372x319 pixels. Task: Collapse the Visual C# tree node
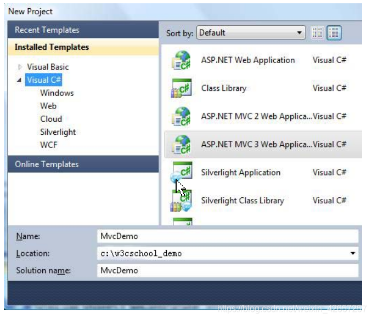tap(19, 80)
